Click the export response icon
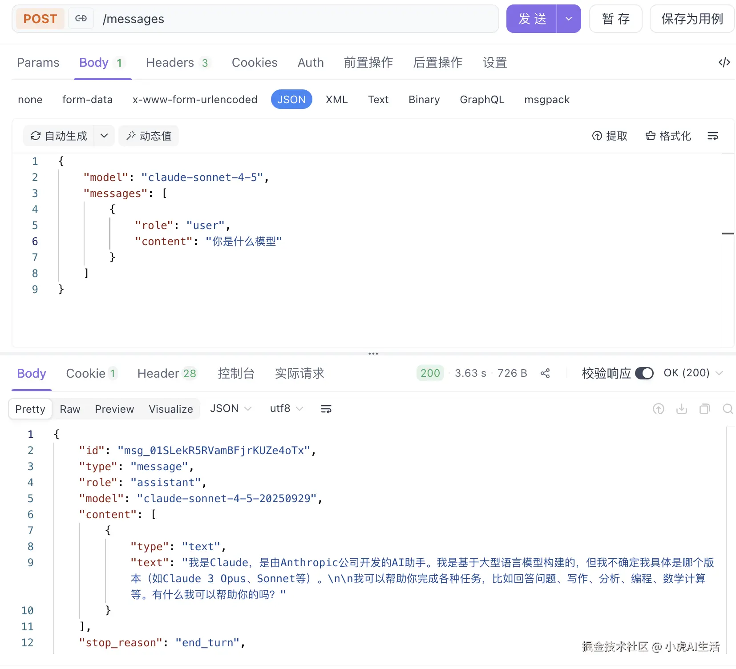Image resolution: width=736 pixels, height=669 pixels. tap(659, 409)
